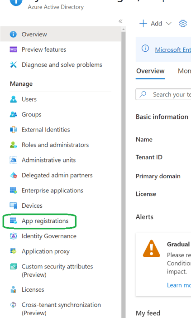Click the orange warning triangle alert icon
This screenshot has height=318, width=191.
151,249
